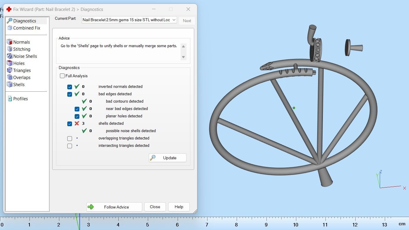The height and width of the screenshot is (230, 409).
Task: Click the 'bad contours detected' text
Action: [125, 101]
